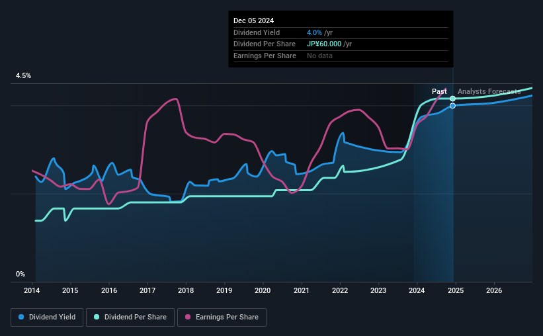Select the blue Dividend Yield data point marker
Image resolution: width=543 pixels, height=336 pixels.
coord(452,106)
